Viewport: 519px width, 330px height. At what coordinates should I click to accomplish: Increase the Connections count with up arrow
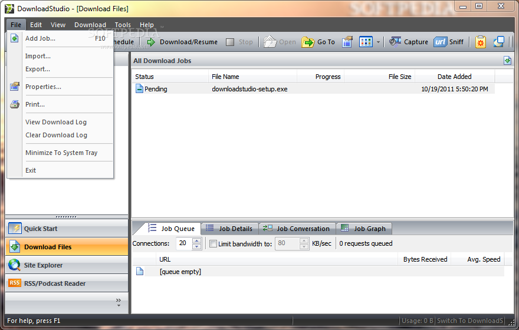(x=196, y=240)
